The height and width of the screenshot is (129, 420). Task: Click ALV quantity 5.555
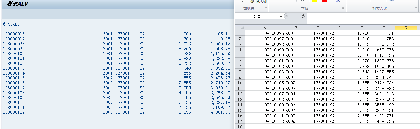pos(185,98)
